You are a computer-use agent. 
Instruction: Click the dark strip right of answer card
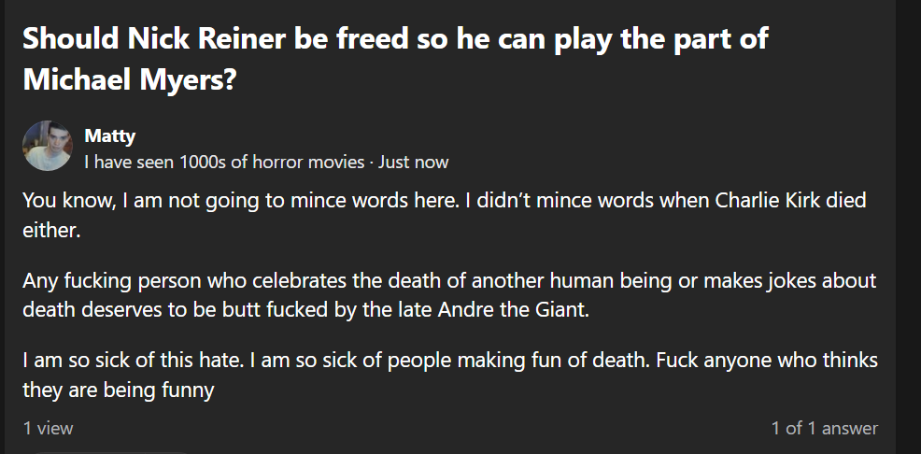(x=908, y=224)
